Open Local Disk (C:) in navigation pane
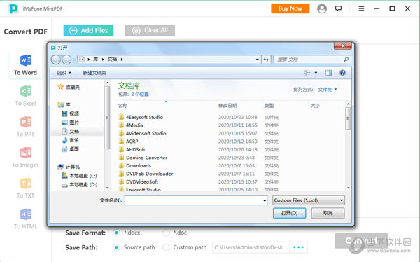The height and width of the screenshot is (262, 420). pyautogui.click(x=79, y=176)
